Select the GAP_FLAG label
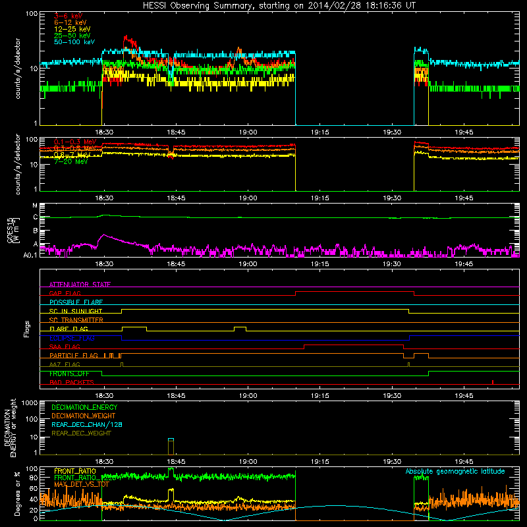The height and width of the screenshot is (527, 527). pyautogui.click(x=65, y=293)
